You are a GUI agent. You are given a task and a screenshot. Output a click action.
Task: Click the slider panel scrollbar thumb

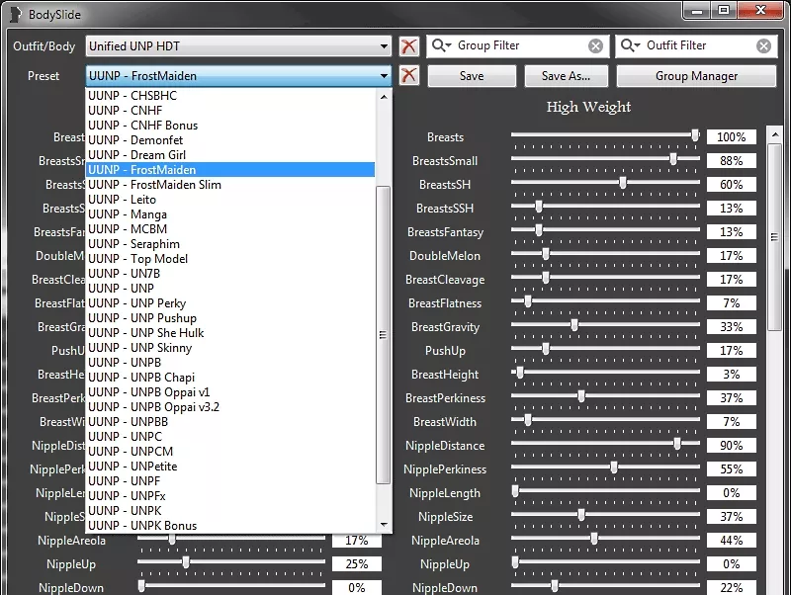(774, 237)
